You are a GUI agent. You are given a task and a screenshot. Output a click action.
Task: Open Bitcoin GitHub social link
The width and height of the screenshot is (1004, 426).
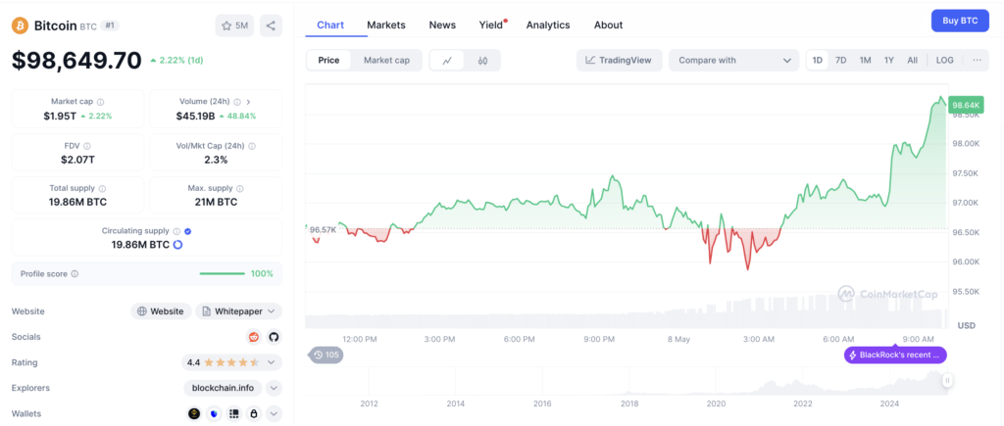274,337
